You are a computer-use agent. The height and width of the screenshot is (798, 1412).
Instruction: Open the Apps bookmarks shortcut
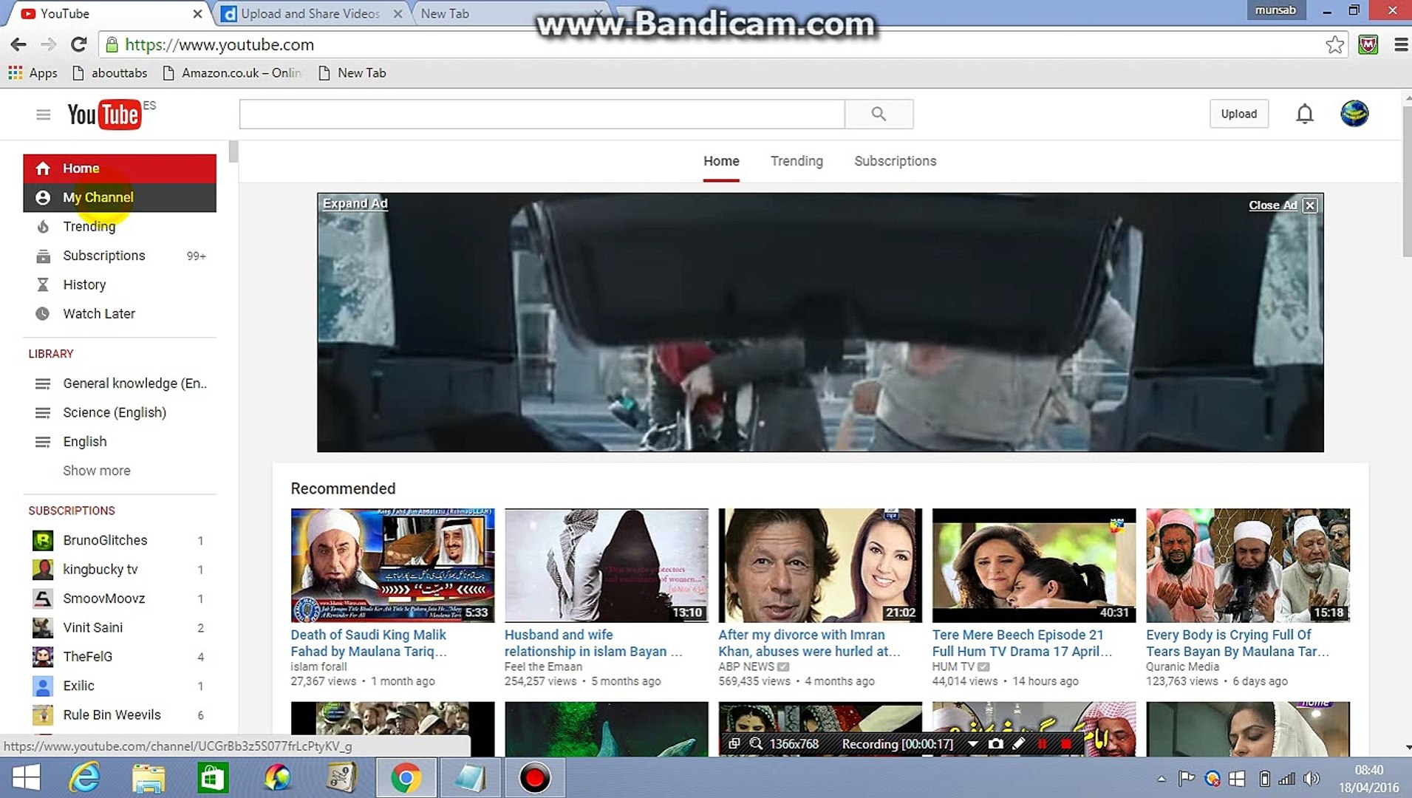tap(33, 73)
